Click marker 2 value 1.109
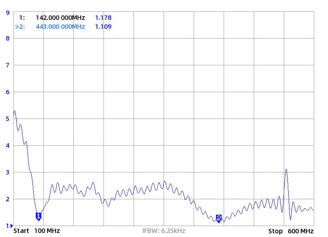 point(104,27)
